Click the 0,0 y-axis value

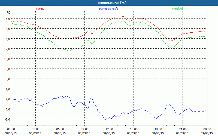8,109
